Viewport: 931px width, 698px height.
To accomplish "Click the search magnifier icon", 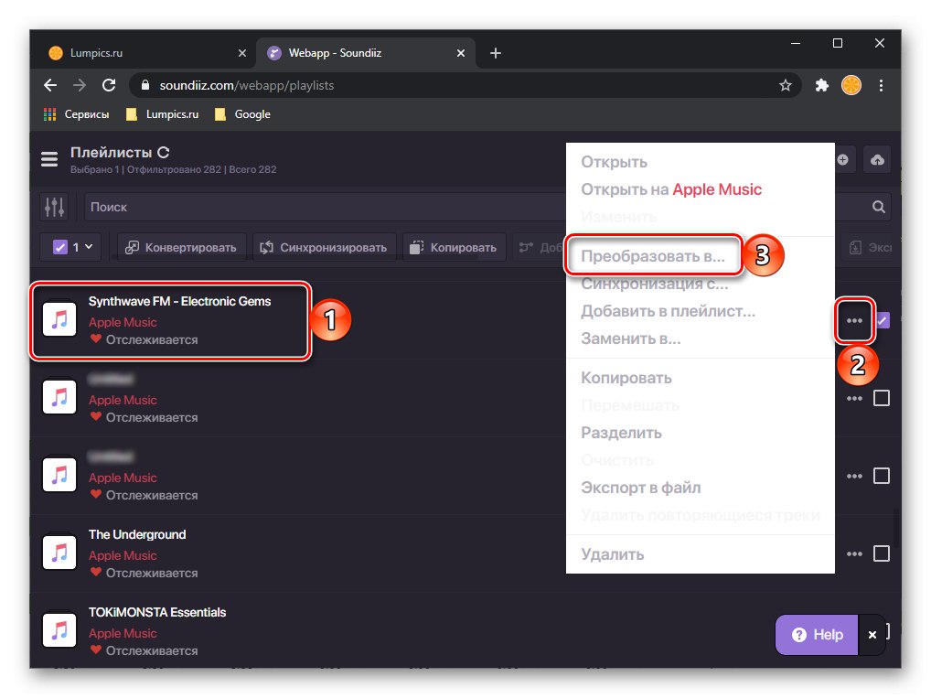I will click(x=879, y=208).
